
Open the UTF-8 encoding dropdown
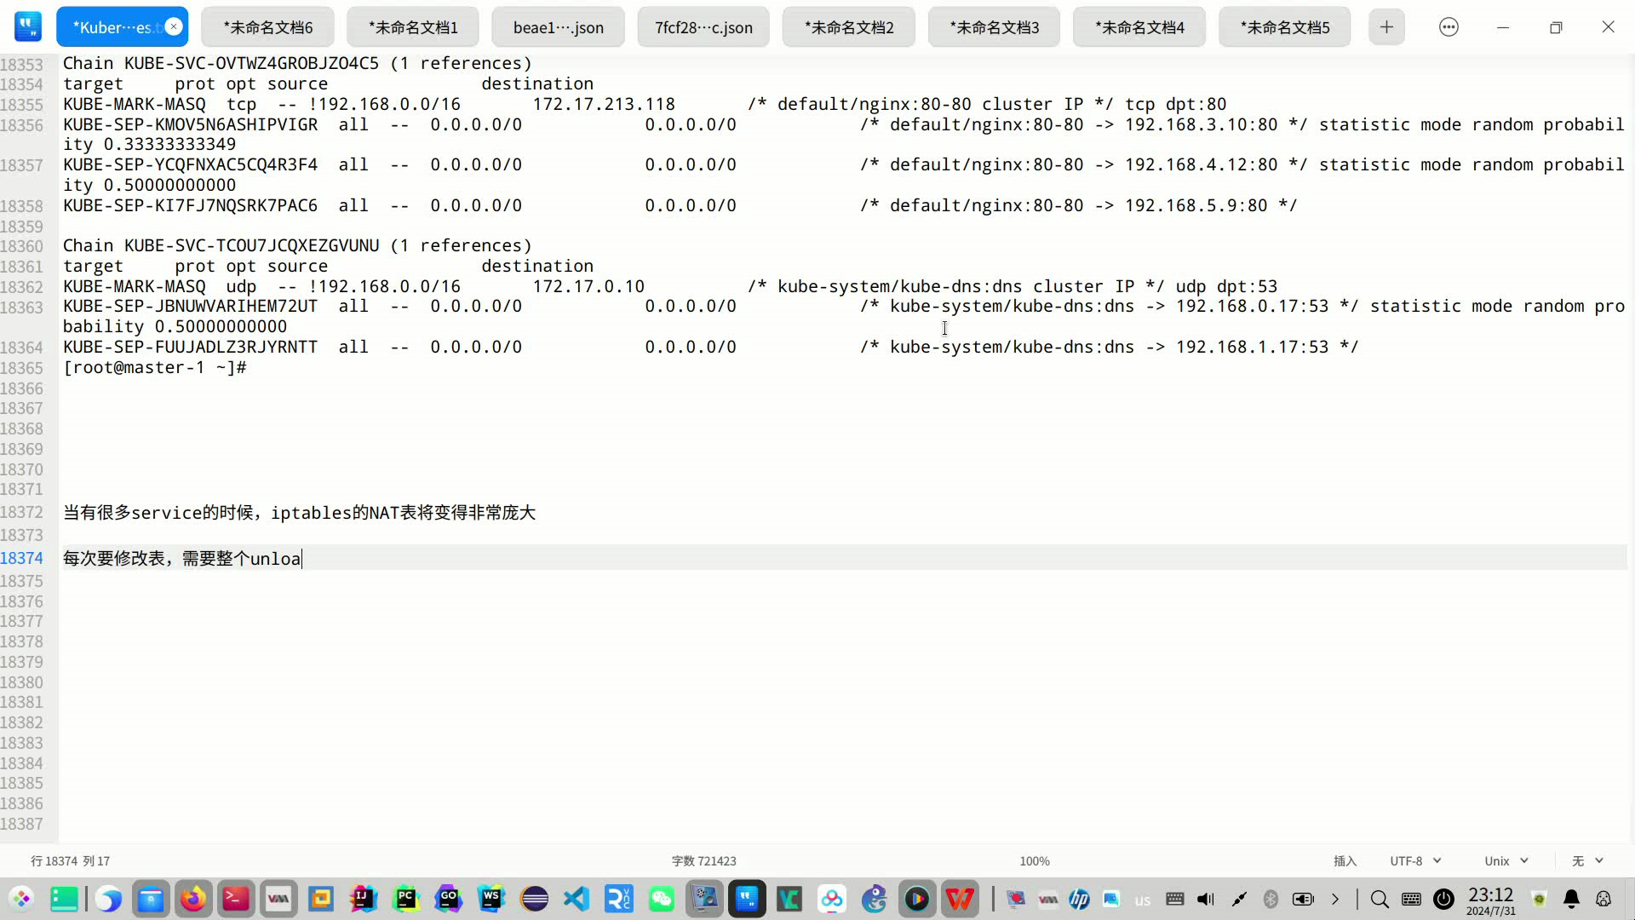pos(1414,861)
